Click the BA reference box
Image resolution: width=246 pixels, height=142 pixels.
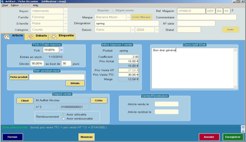[219, 11]
